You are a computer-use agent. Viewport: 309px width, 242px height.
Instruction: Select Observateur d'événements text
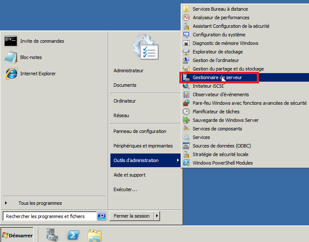(x=221, y=94)
